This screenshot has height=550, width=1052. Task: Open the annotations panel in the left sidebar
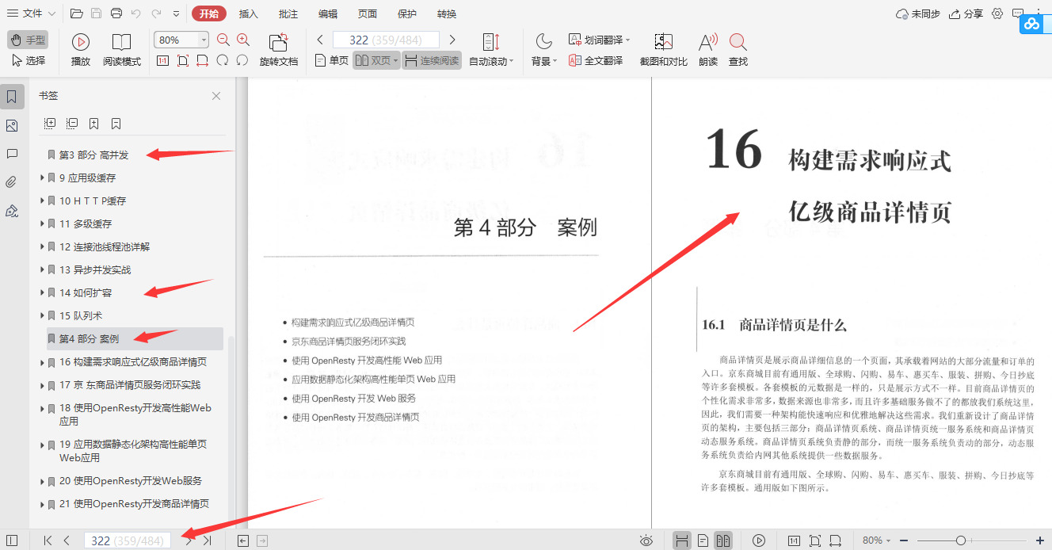click(x=12, y=154)
